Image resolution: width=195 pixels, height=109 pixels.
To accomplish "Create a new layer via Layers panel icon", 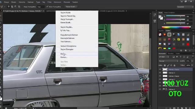I will click(186, 108).
